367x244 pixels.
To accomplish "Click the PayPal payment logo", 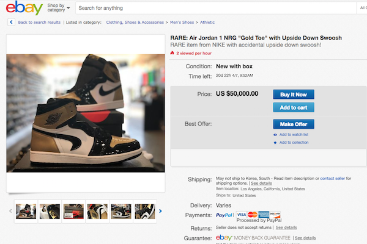I will (x=225, y=215).
